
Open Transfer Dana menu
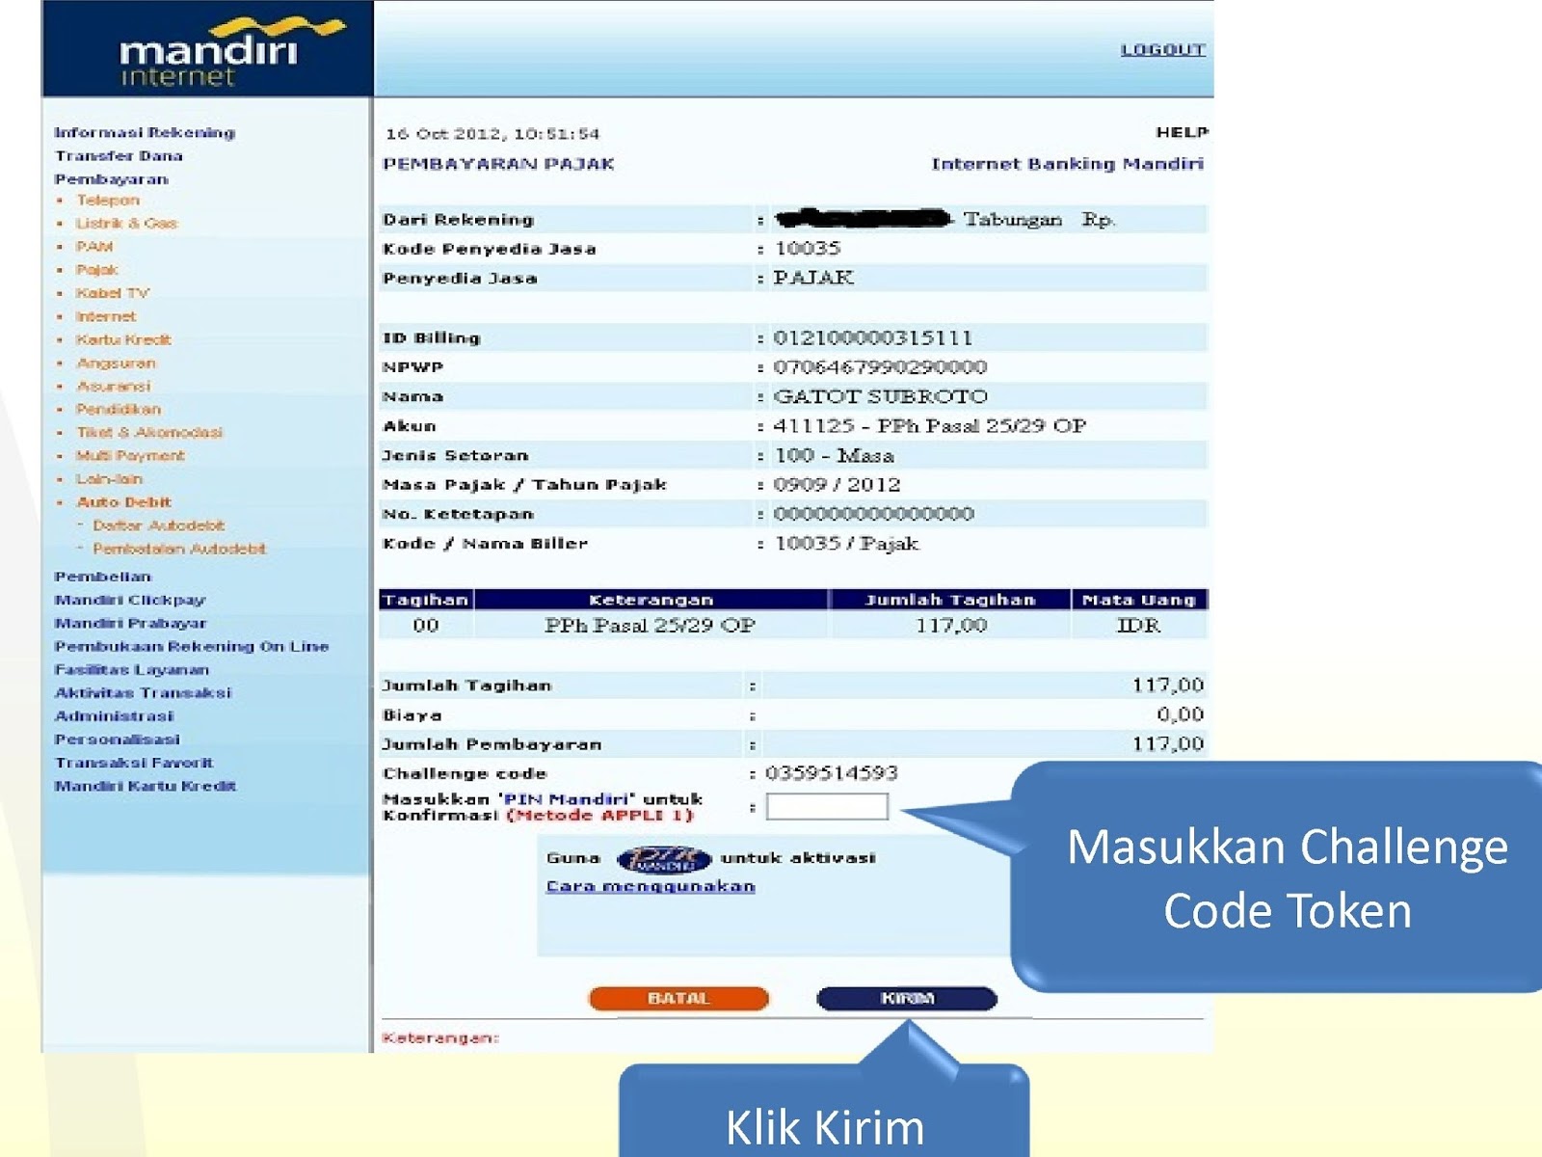point(119,156)
